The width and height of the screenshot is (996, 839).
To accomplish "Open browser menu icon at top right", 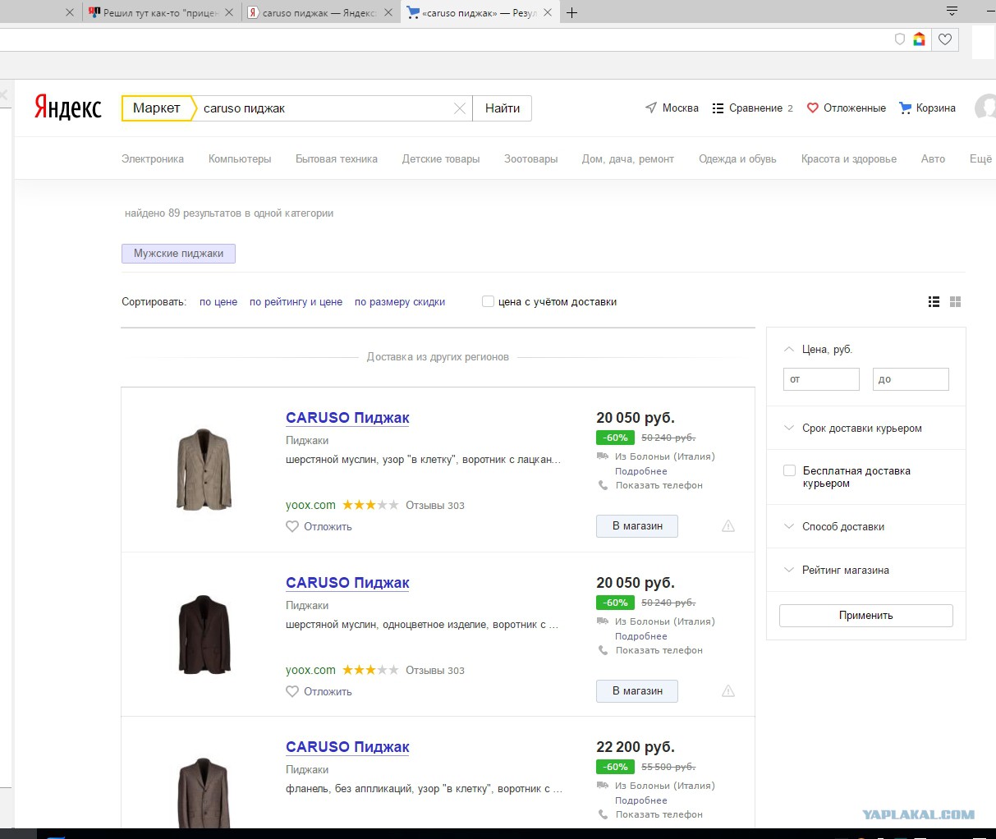I will click(952, 11).
